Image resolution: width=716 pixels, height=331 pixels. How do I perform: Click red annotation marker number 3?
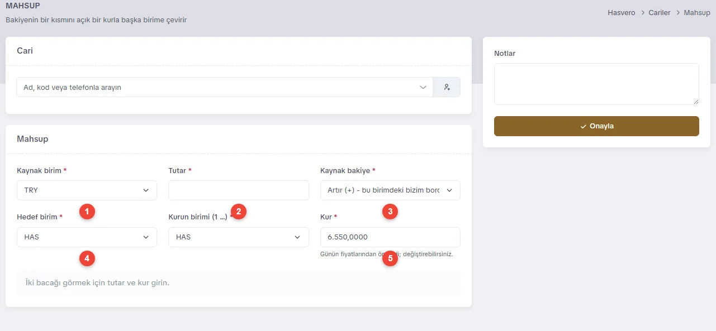[390, 211]
